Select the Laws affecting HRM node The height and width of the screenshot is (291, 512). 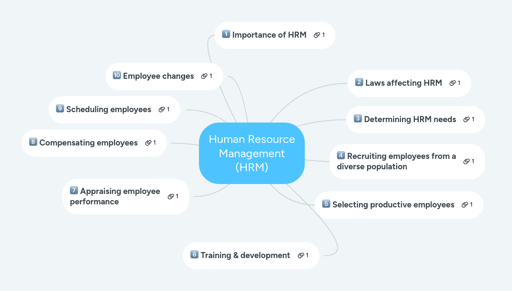[403, 83]
